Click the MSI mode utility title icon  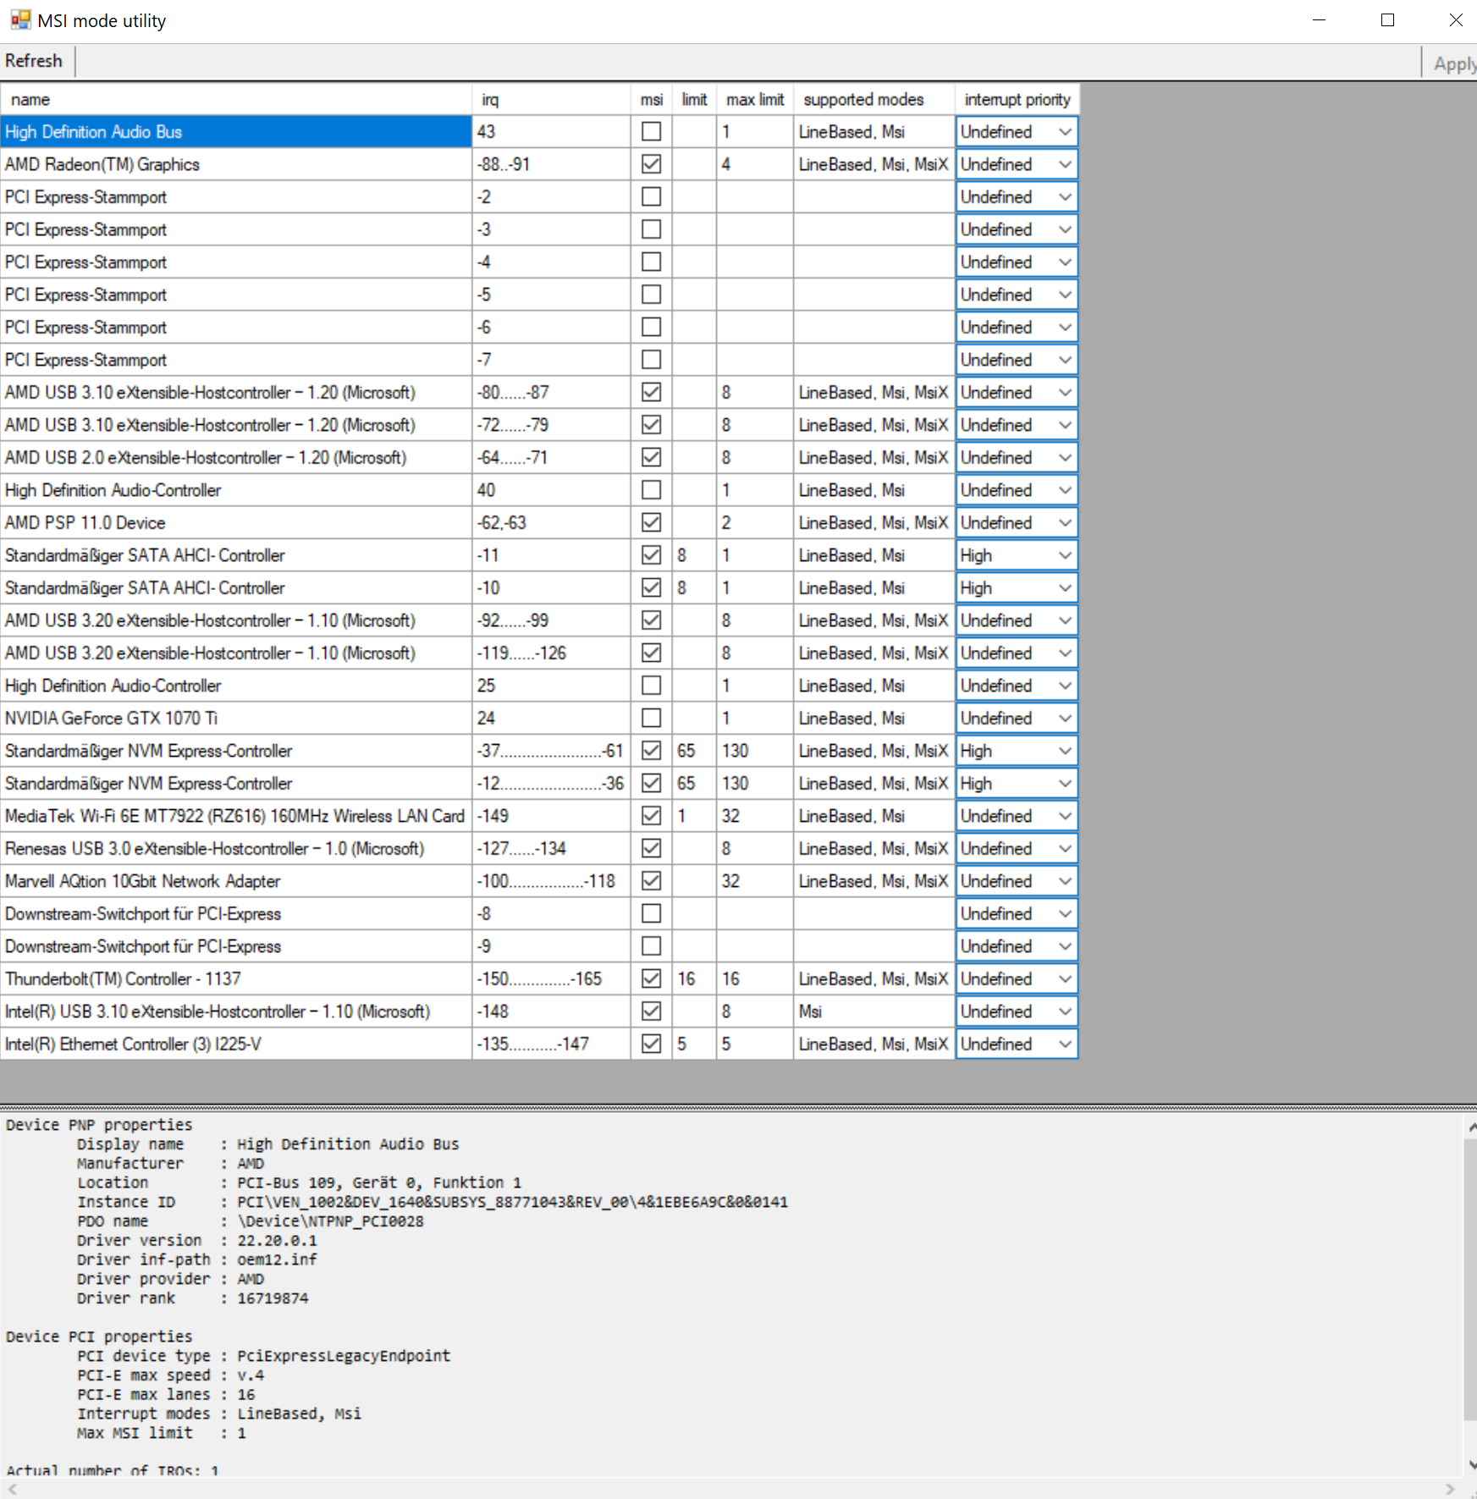[x=20, y=19]
